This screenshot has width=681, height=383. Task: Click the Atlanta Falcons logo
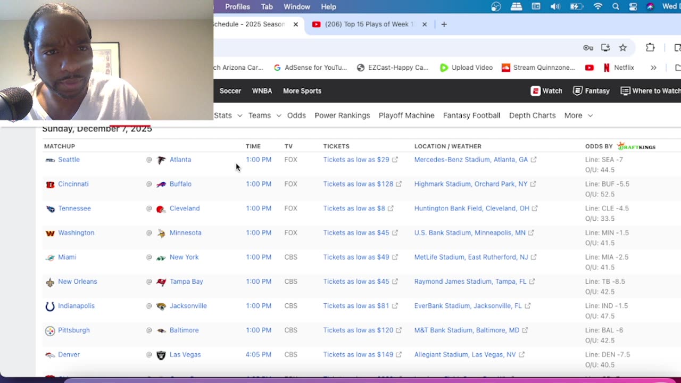[x=161, y=160]
